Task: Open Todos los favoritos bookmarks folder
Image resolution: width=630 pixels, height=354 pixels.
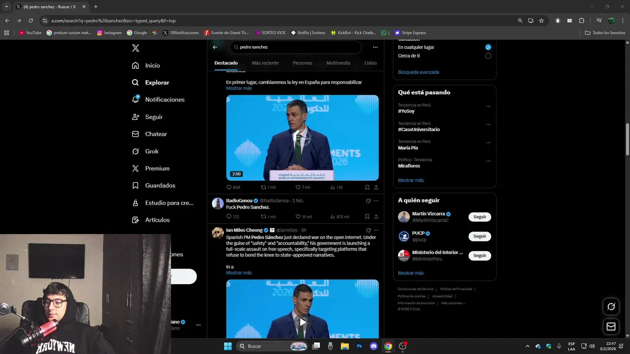Action: point(605,32)
